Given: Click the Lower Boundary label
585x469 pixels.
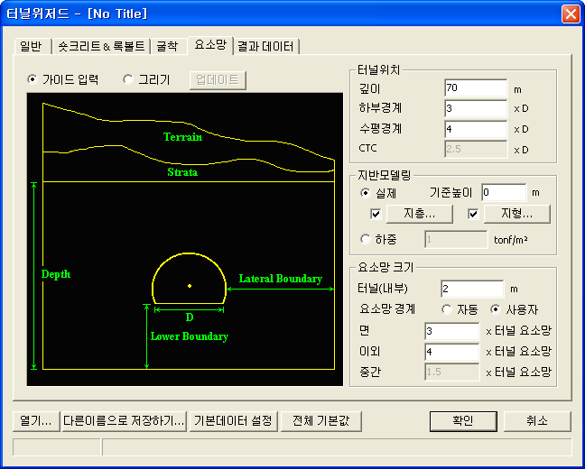Looking at the screenshot, I should tap(190, 336).
